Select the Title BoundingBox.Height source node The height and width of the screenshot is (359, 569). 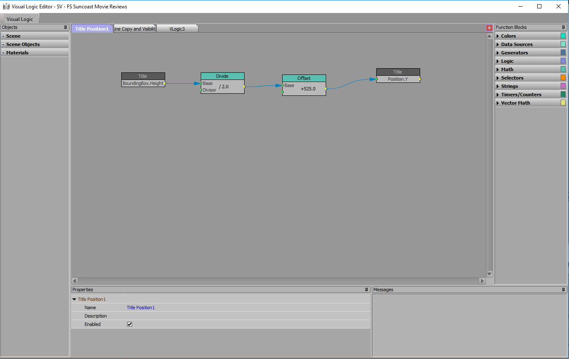click(x=143, y=79)
